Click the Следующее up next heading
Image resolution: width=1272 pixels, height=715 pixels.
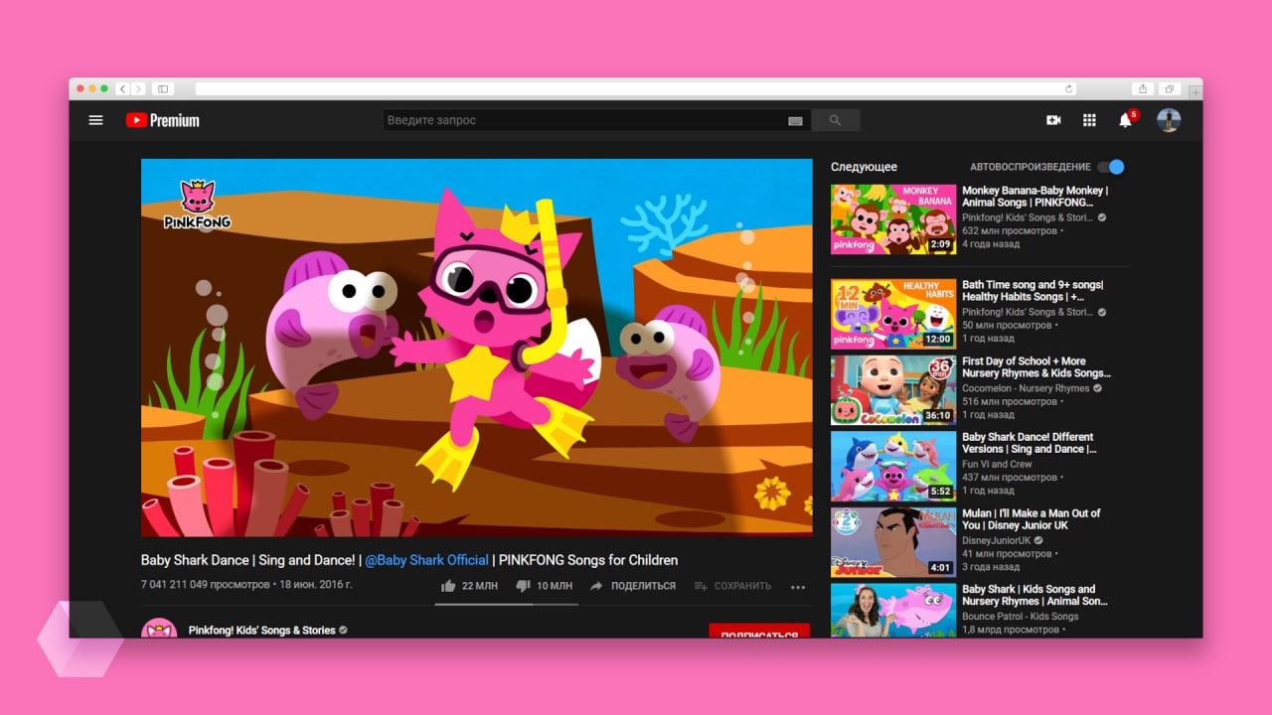[x=864, y=167]
